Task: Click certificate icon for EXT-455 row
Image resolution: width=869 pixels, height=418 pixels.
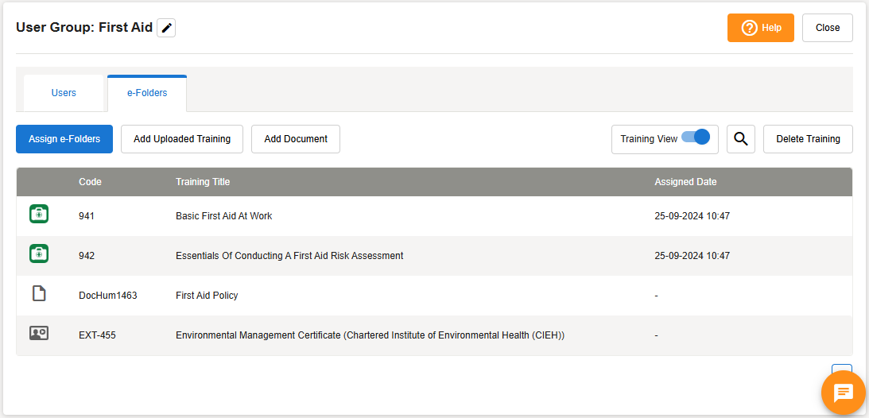Action: pos(39,334)
